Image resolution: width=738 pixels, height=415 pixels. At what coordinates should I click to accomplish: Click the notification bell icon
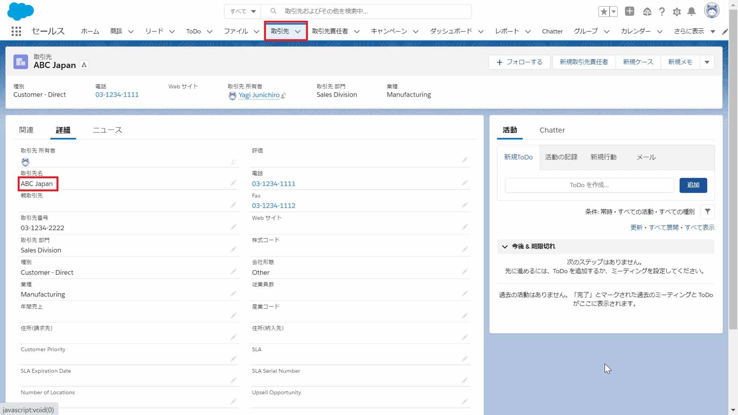[692, 11]
